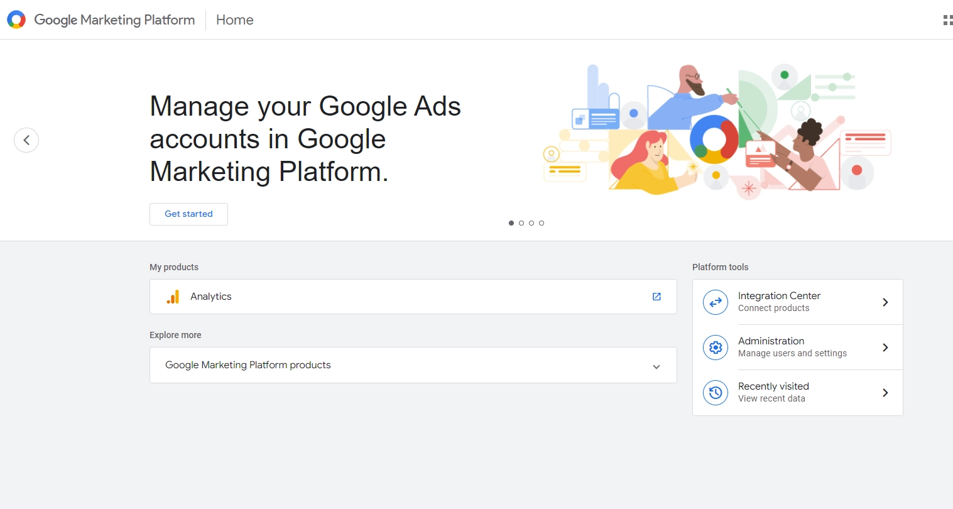The width and height of the screenshot is (953, 509).
Task: Click the Platform tools heading
Action: point(721,267)
